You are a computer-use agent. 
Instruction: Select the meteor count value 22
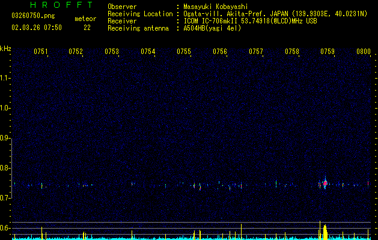click(87, 28)
